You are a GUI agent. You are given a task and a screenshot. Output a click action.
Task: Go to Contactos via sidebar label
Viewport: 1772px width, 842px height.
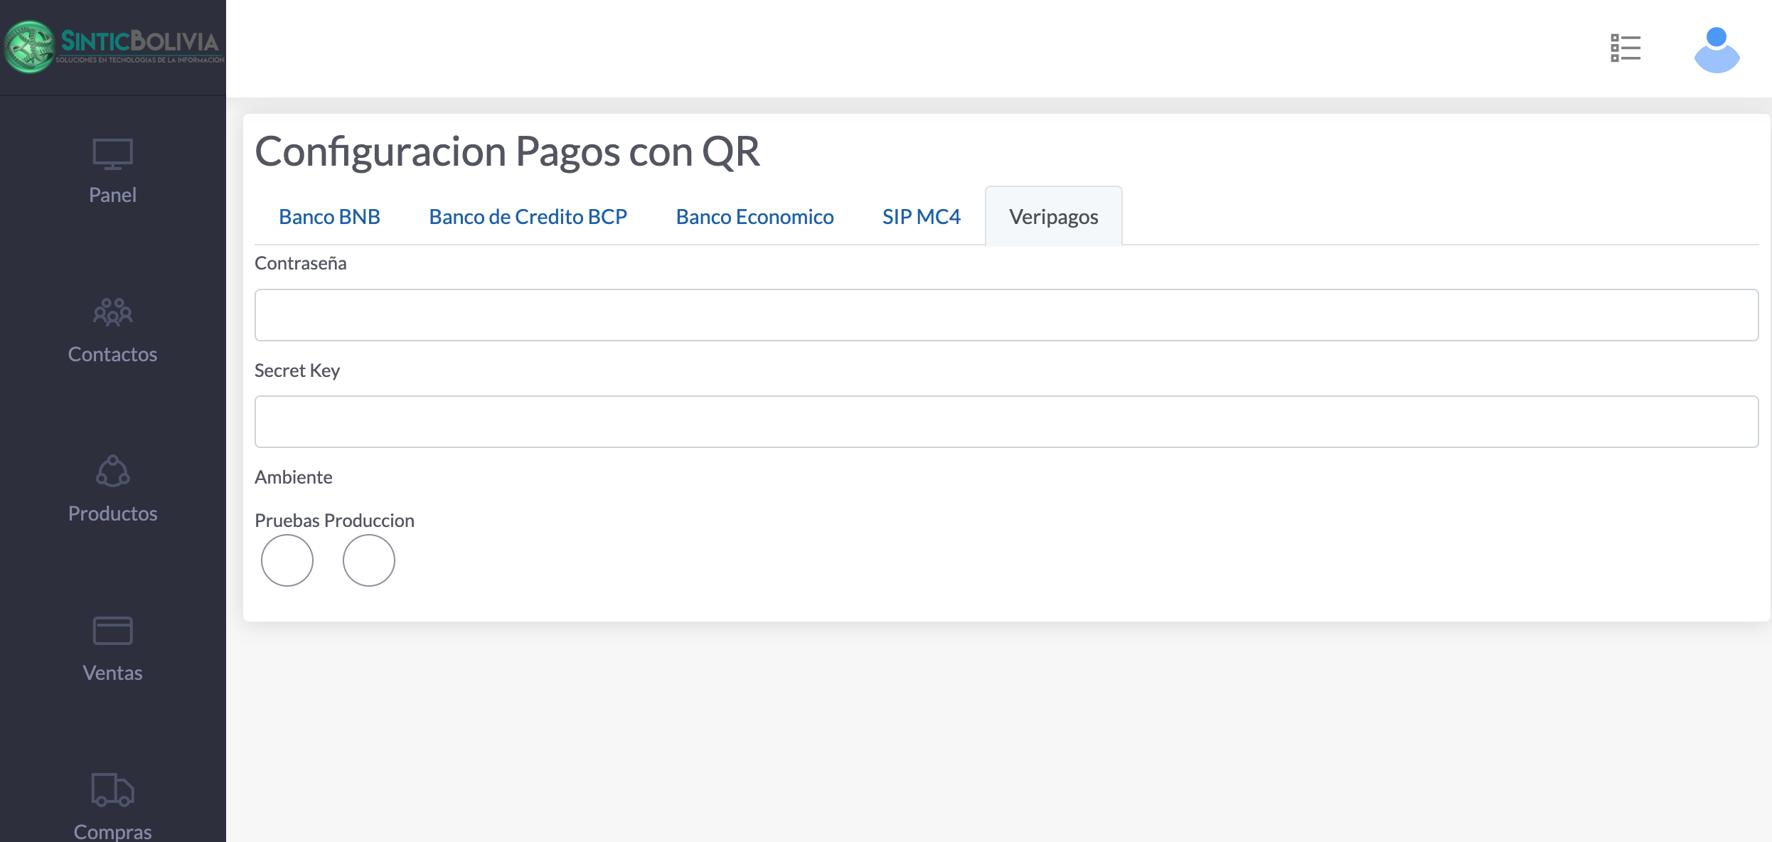point(112,354)
